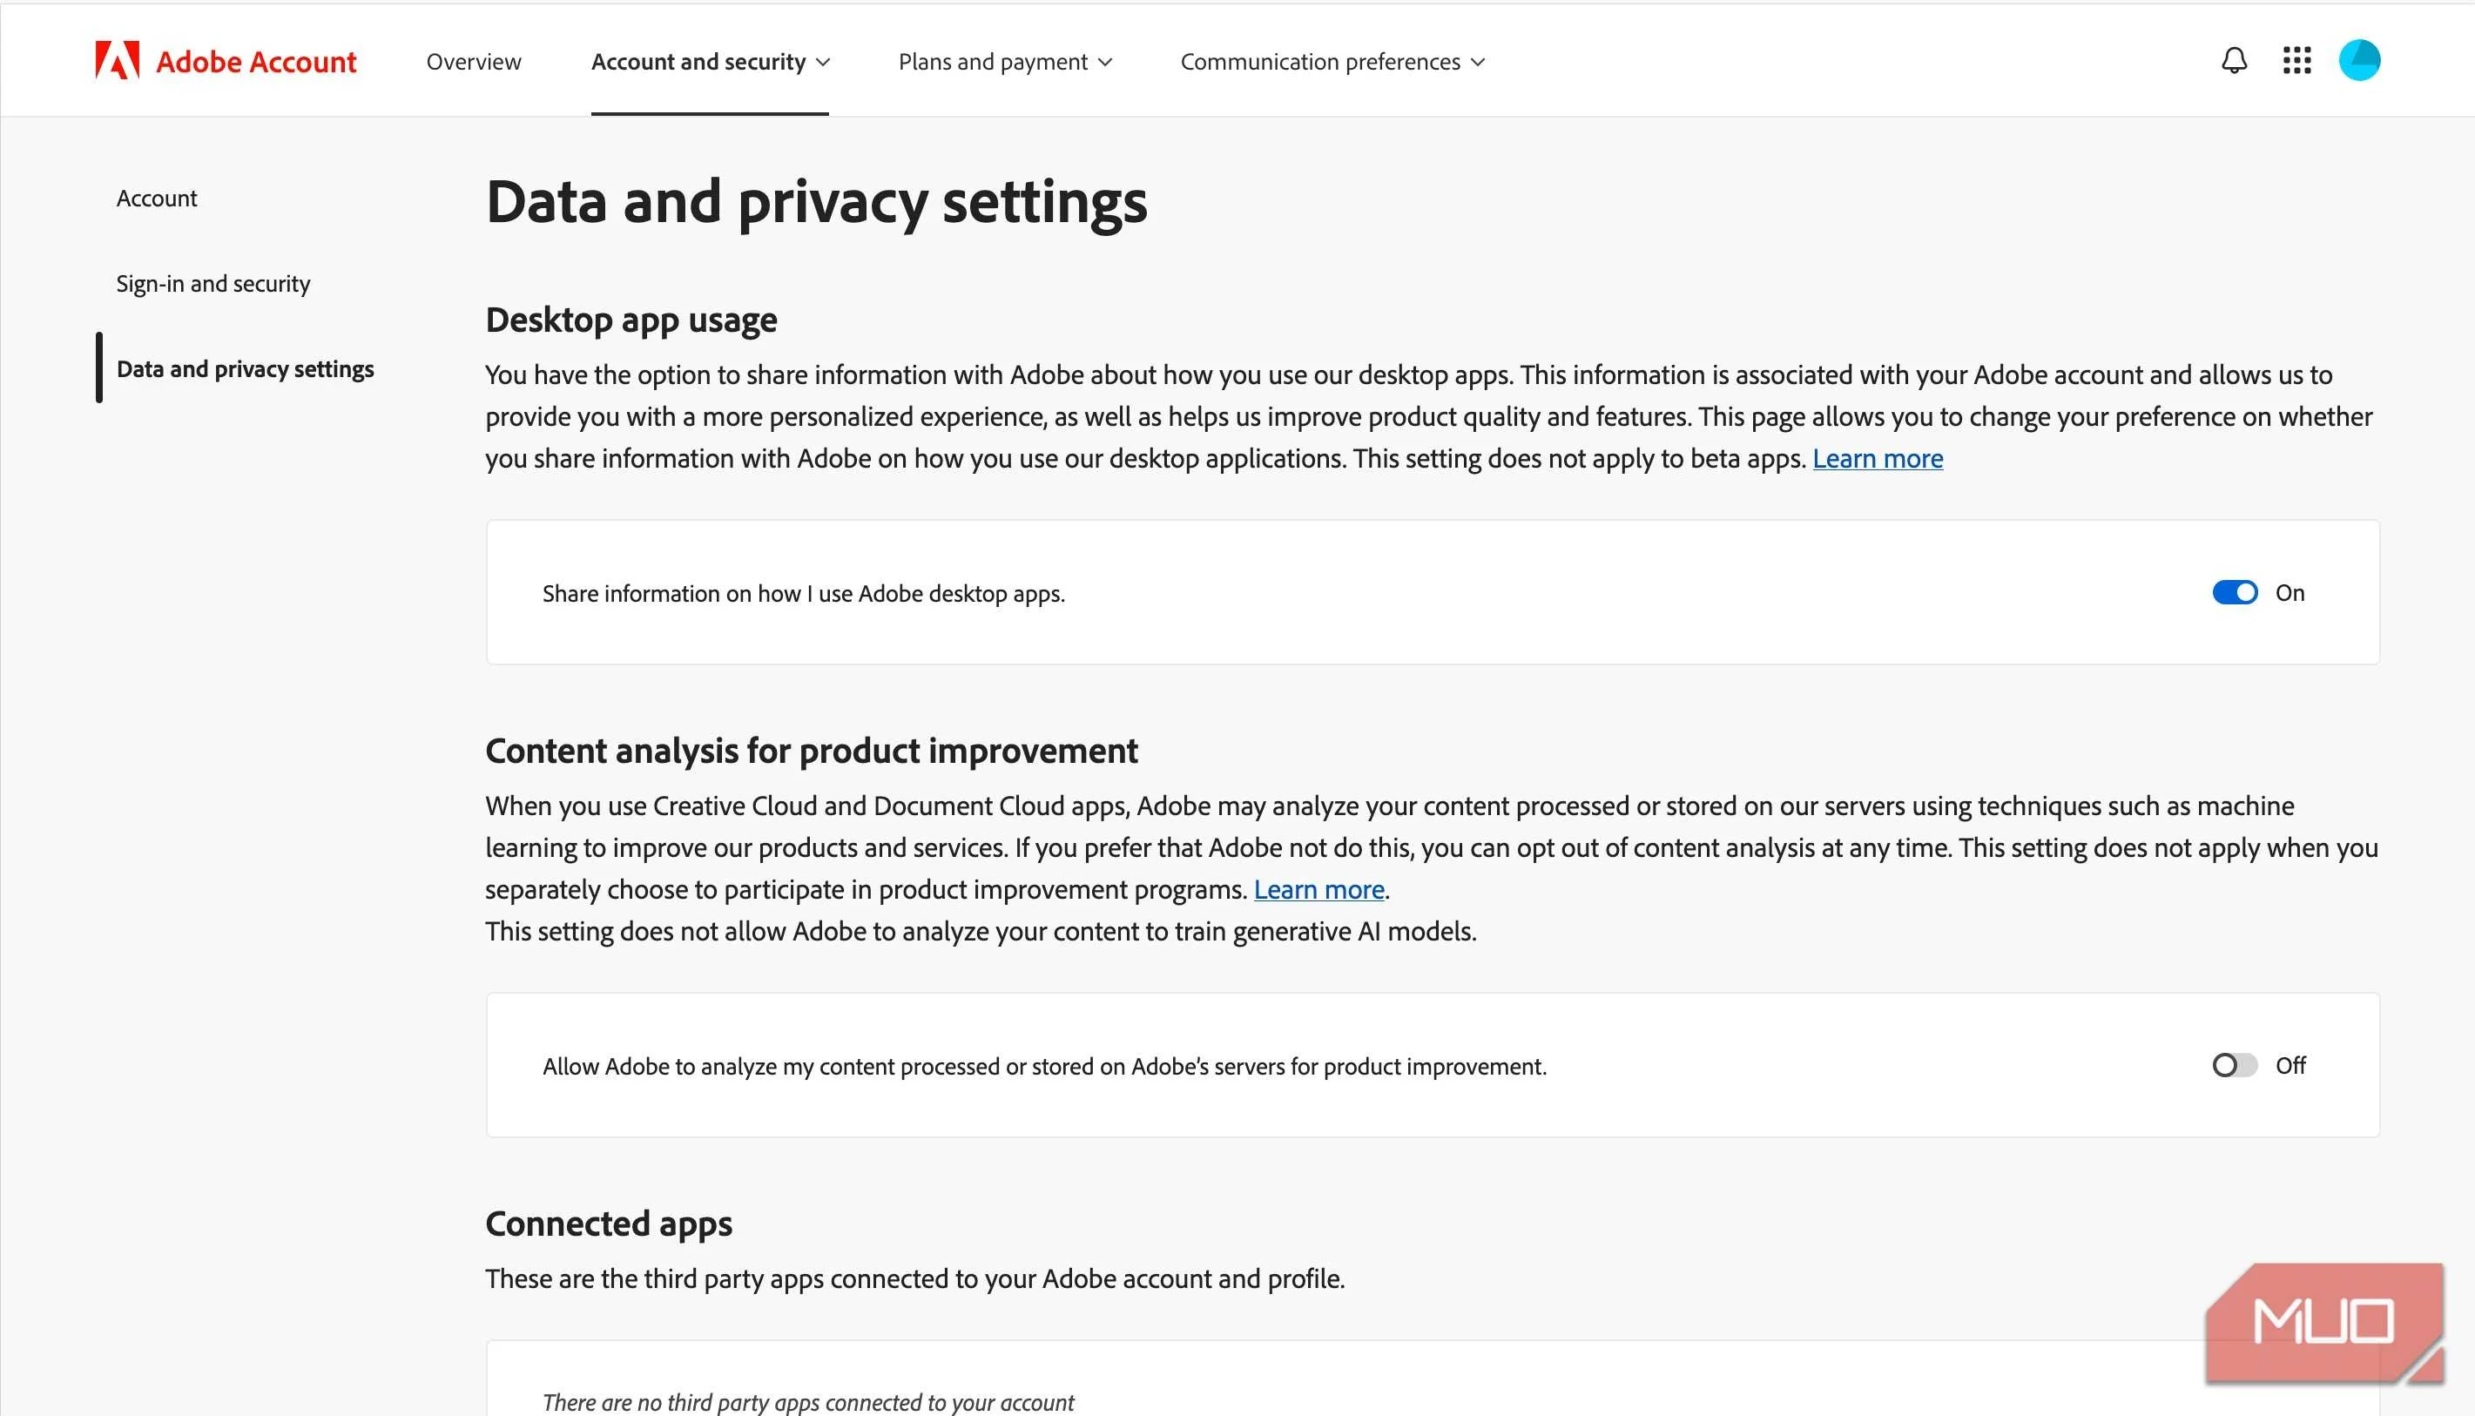This screenshot has height=1416, width=2475.
Task: Expand the Account and security dropdown
Action: 823,61
